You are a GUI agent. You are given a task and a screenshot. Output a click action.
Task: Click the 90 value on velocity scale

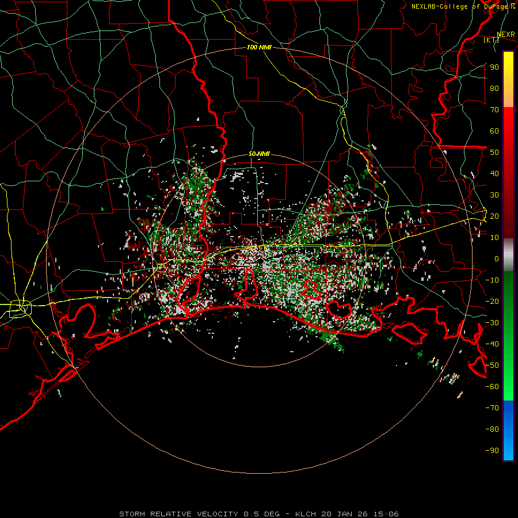click(494, 67)
